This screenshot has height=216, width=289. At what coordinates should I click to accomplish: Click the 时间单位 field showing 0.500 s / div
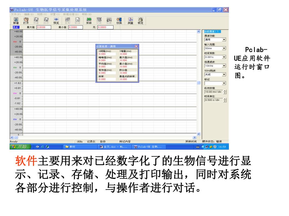pyautogui.click(x=214, y=100)
